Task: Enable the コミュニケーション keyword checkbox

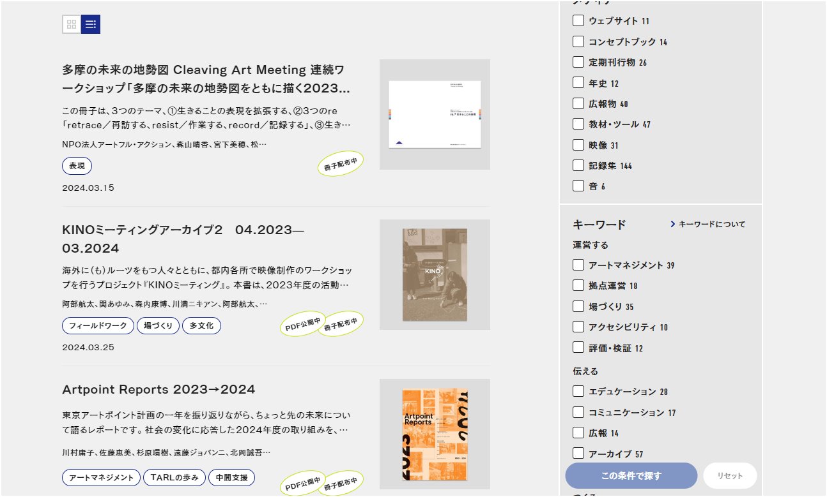Action: click(x=578, y=412)
